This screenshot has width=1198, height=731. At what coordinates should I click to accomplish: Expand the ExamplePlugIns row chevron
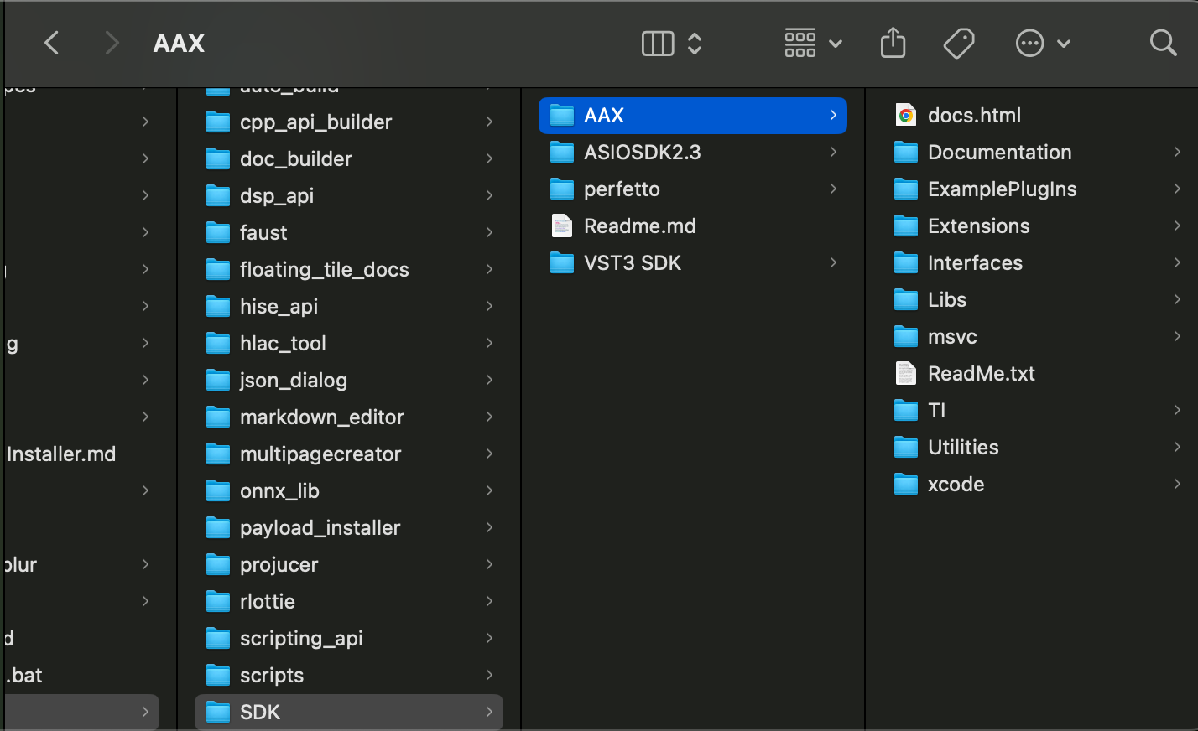coord(1177,189)
